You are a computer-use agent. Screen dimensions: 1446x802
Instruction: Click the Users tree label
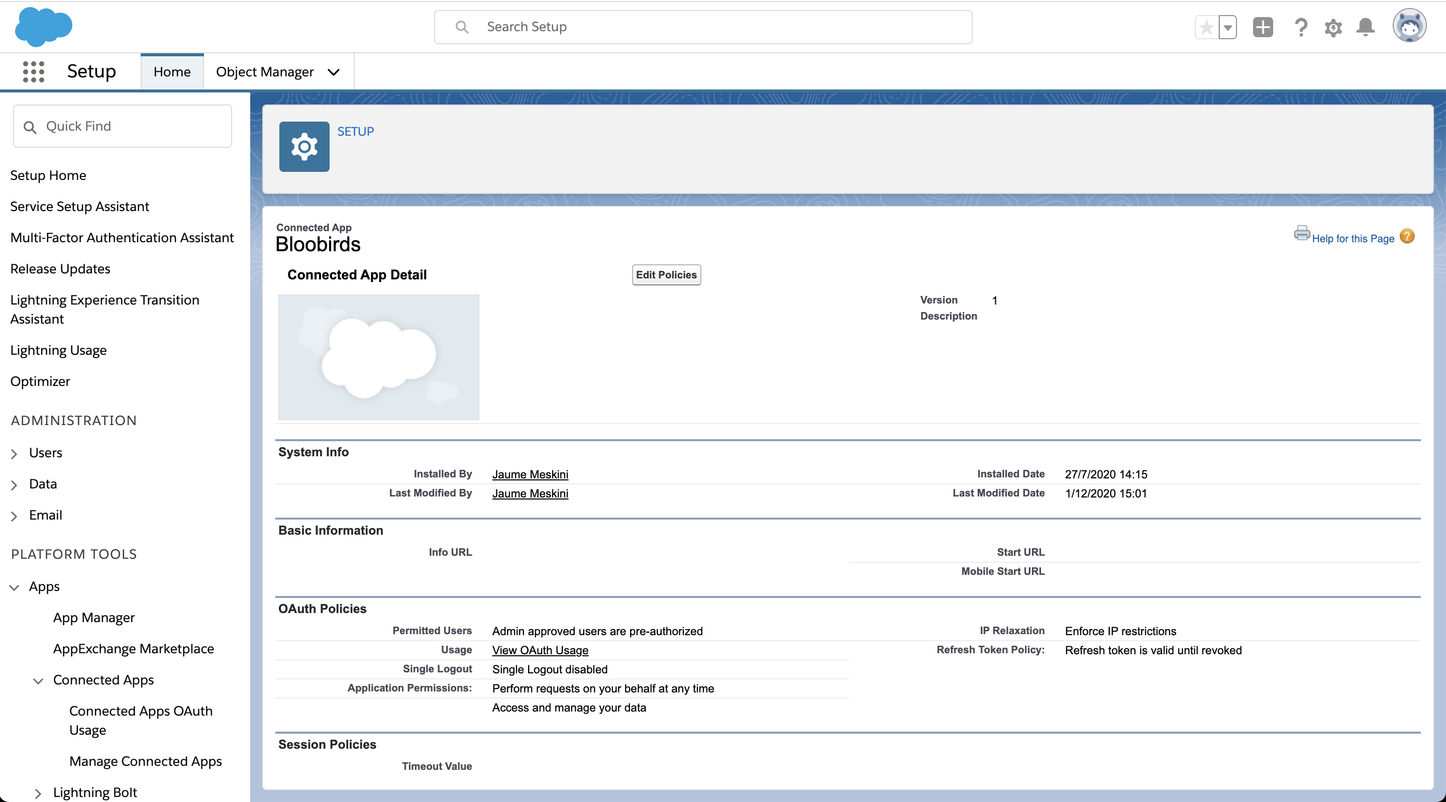click(45, 453)
